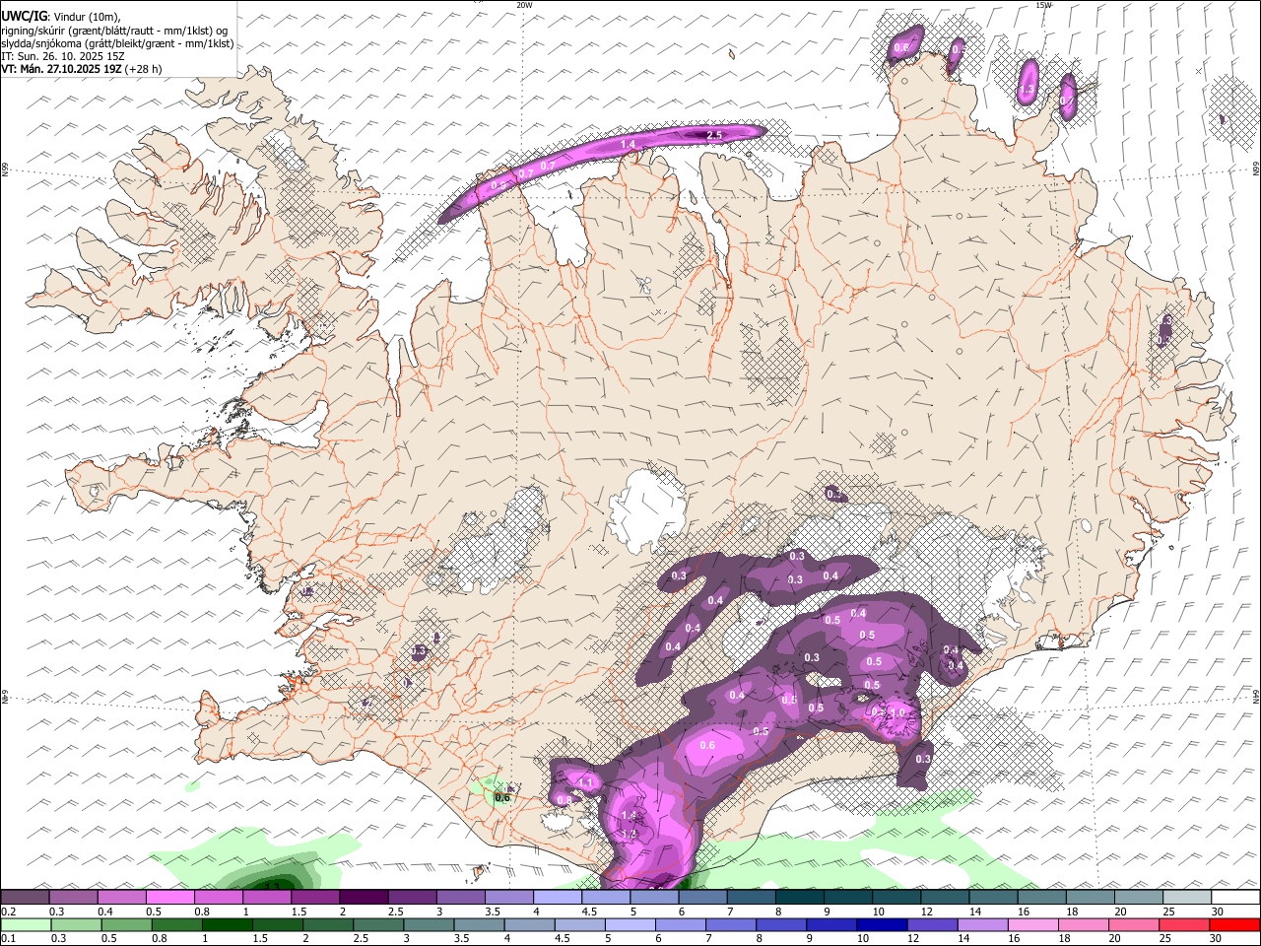Screen dimensions: 1261x946
Task: Pick white upper legend swatch at 30
Action: pyautogui.click(x=1235, y=898)
